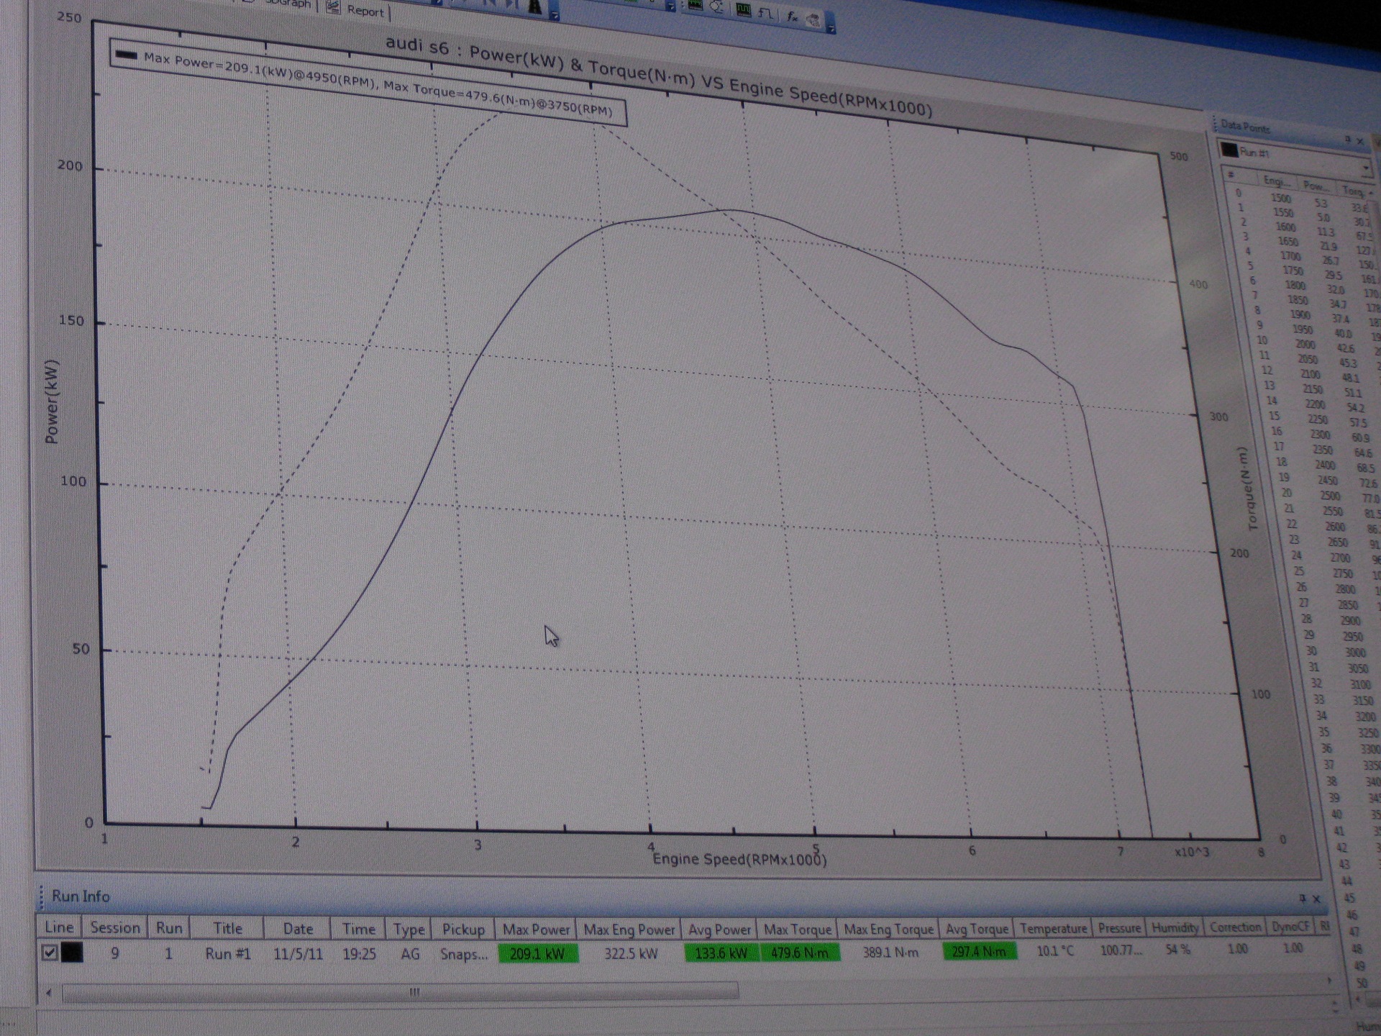This screenshot has height=1036, width=1381.
Task: Uncheck the Run #1 line checkbox
Action: pyautogui.click(x=50, y=953)
